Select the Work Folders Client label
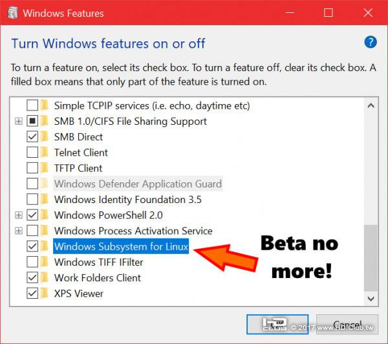 [98, 278]
